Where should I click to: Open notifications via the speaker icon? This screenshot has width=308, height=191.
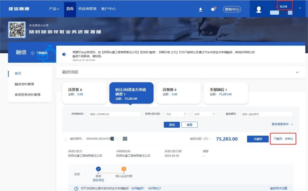click(213, 9)
